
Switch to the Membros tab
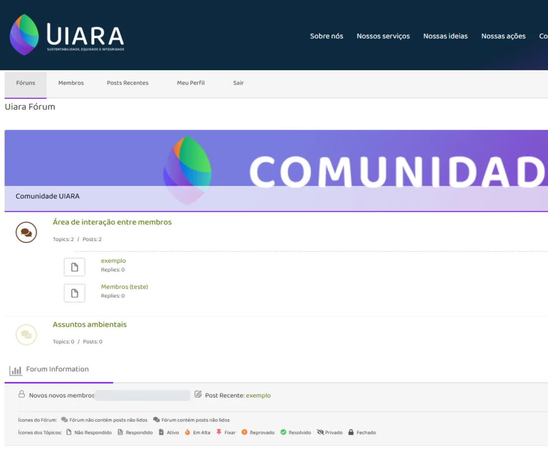(x=71, y=83)
